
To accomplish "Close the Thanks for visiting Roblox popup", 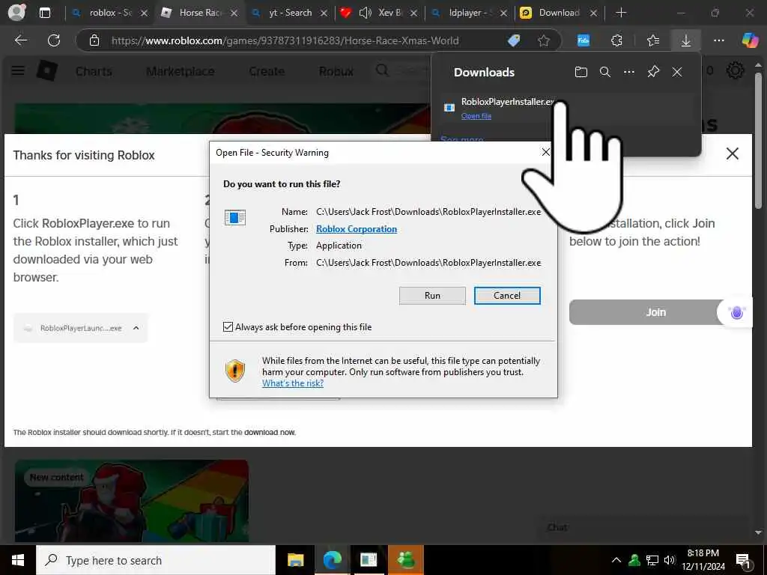I will tap(733, 153).
